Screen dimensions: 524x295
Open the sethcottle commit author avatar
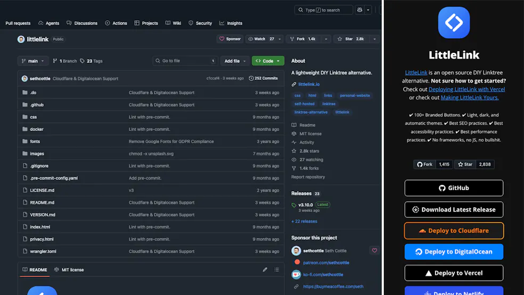pyautogui.click(x=24, y=78)
